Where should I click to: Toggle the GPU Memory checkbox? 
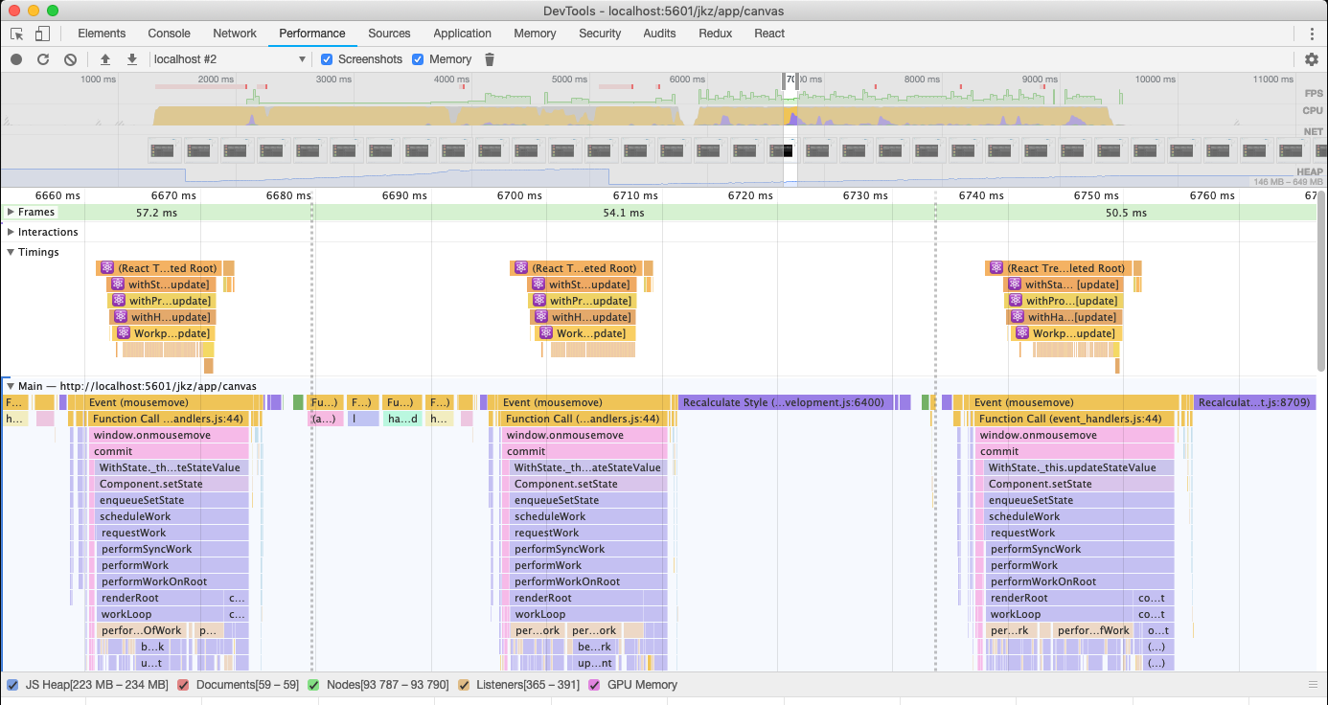click(x=594, y=685)
